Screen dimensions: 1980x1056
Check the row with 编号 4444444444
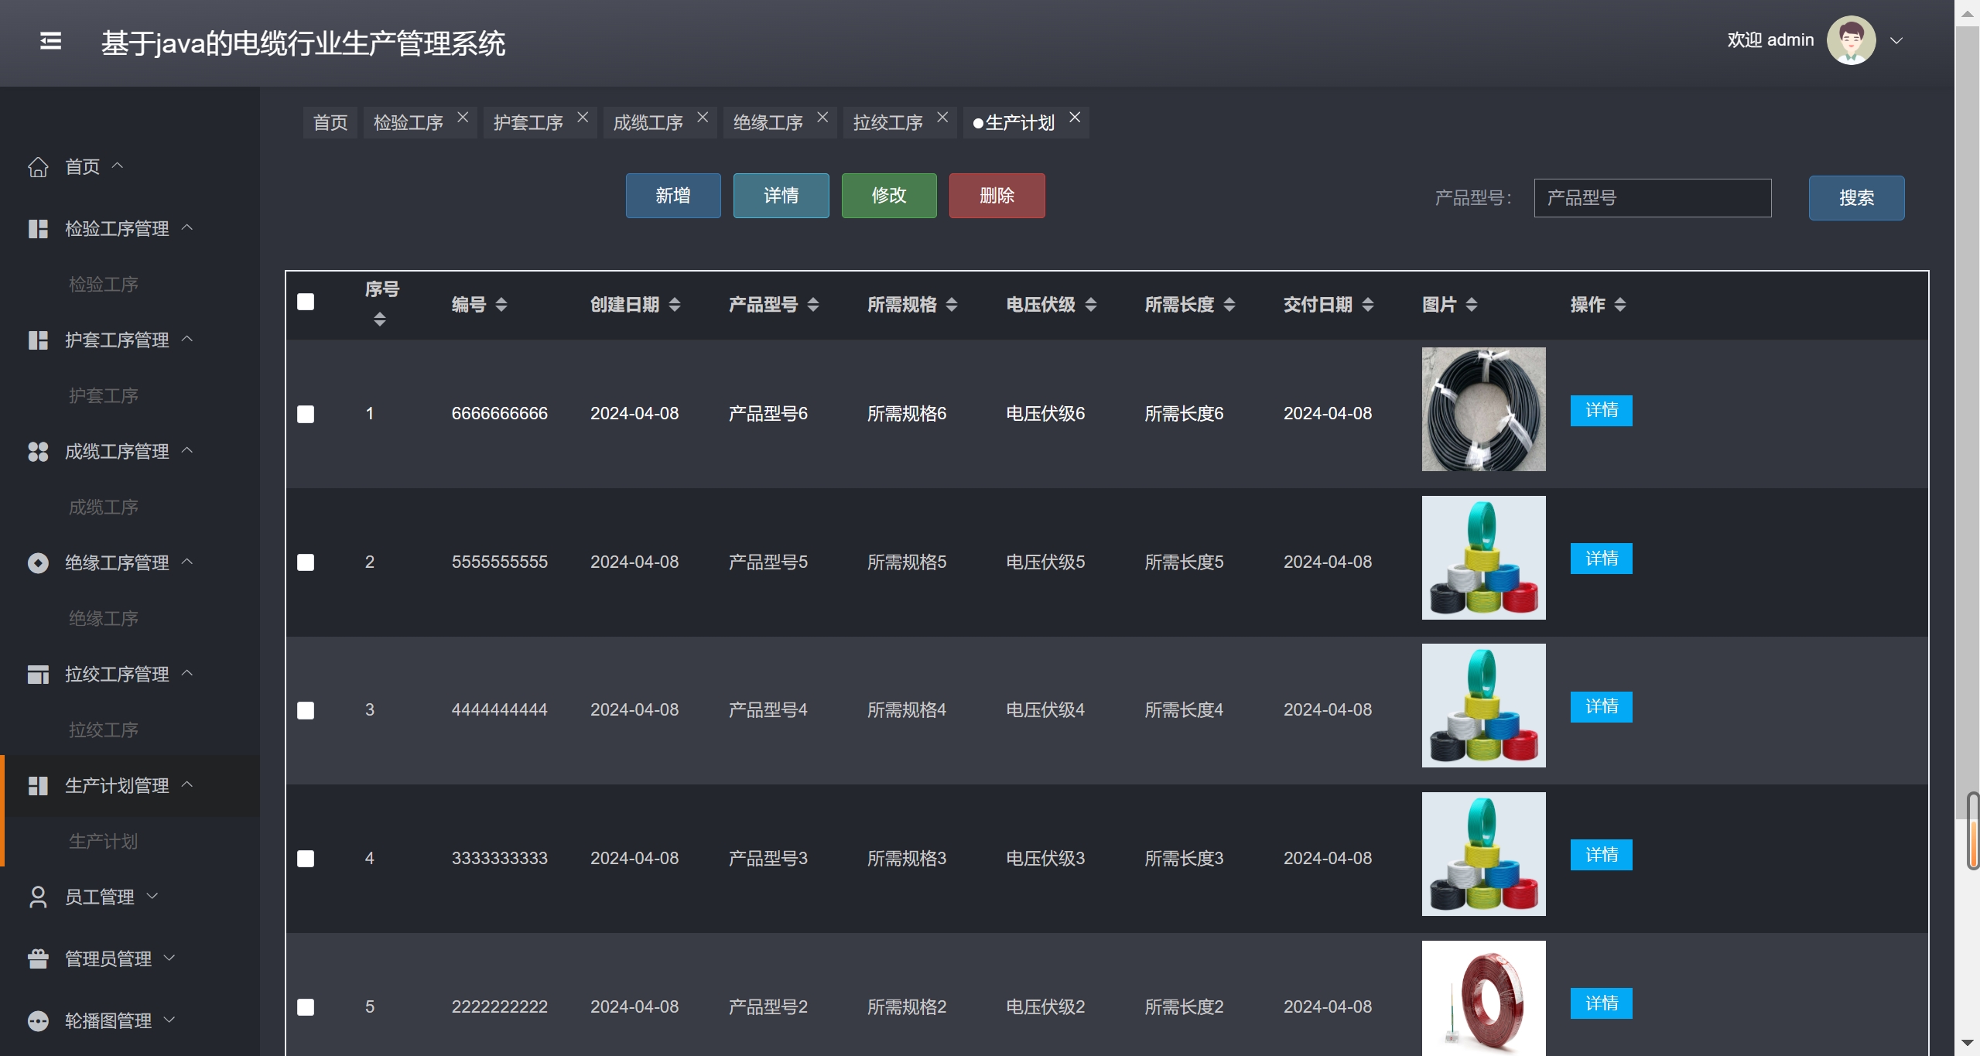click(x=306, y=710)
